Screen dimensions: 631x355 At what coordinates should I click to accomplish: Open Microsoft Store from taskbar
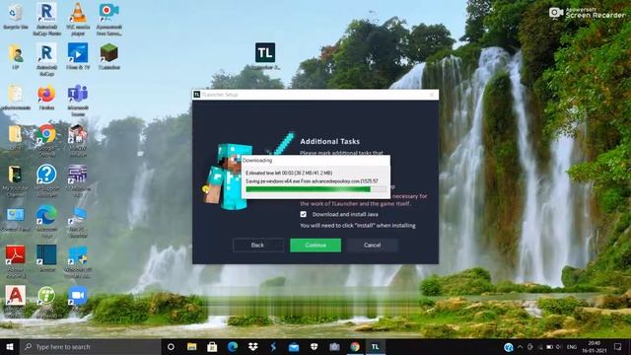(x=212, y=346)
